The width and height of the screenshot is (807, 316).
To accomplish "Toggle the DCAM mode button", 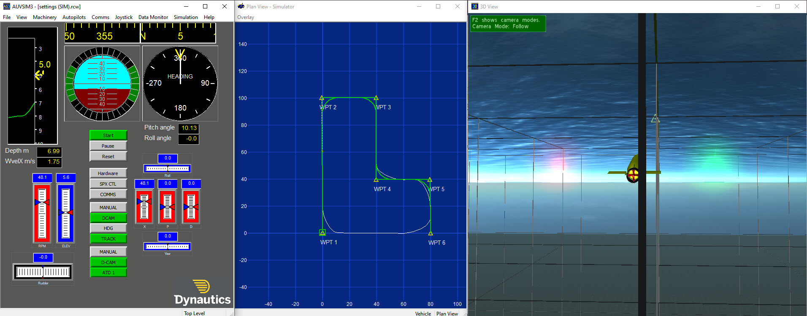I will point(108,218).
